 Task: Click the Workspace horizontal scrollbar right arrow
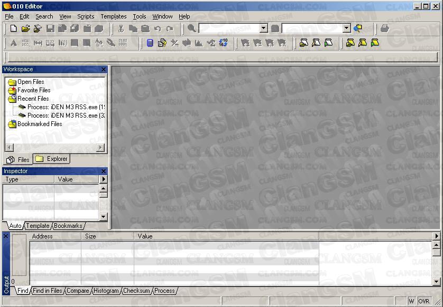[x=100, y=148]
